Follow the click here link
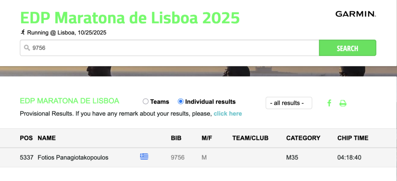The height and width of the screenshot is (181, 397). point(228,114)
